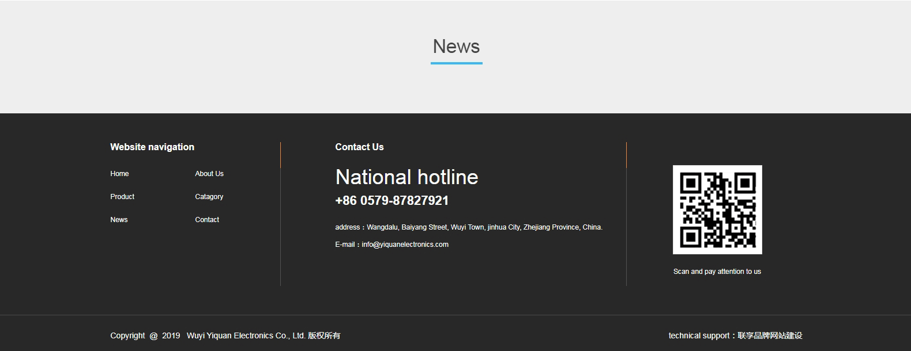Click the phone number +86 0579-87827921
This screenshot has width=911, height=351.
(x=391, y=201)
